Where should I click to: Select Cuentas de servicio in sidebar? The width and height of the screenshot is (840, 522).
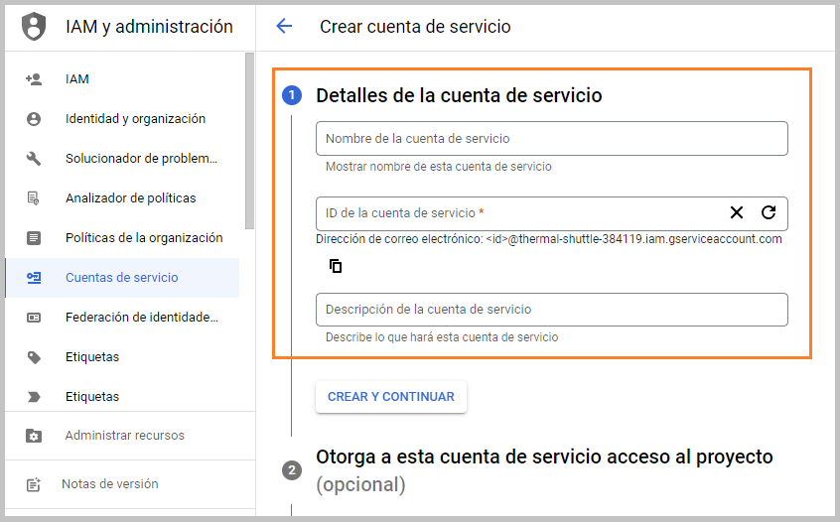tap(122, 277)
